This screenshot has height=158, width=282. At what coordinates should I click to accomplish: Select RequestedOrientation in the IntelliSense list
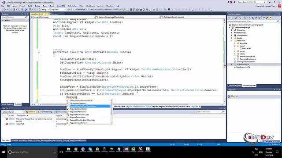tap(78, 109)
